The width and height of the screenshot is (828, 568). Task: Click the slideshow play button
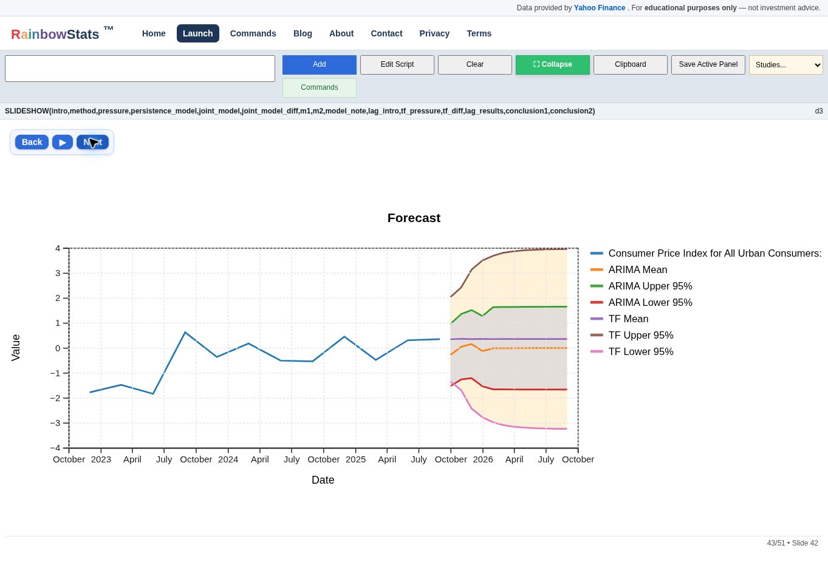tap(63, 142)
